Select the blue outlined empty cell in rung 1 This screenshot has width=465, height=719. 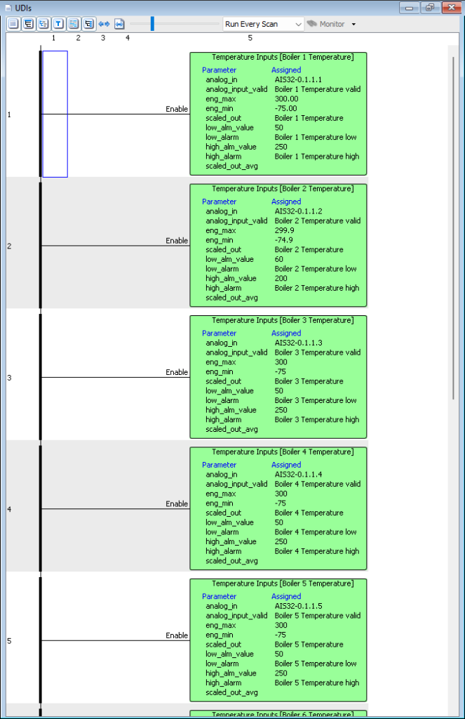tap(55, 114)
